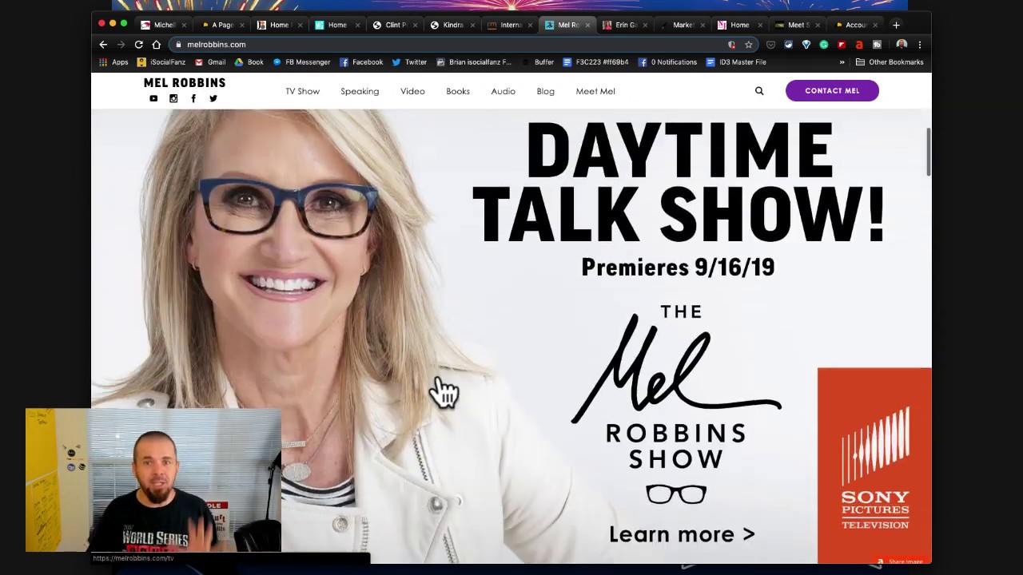Open site search magnifier icon
The image size is (1023, 575).
[x=759, y=91]
